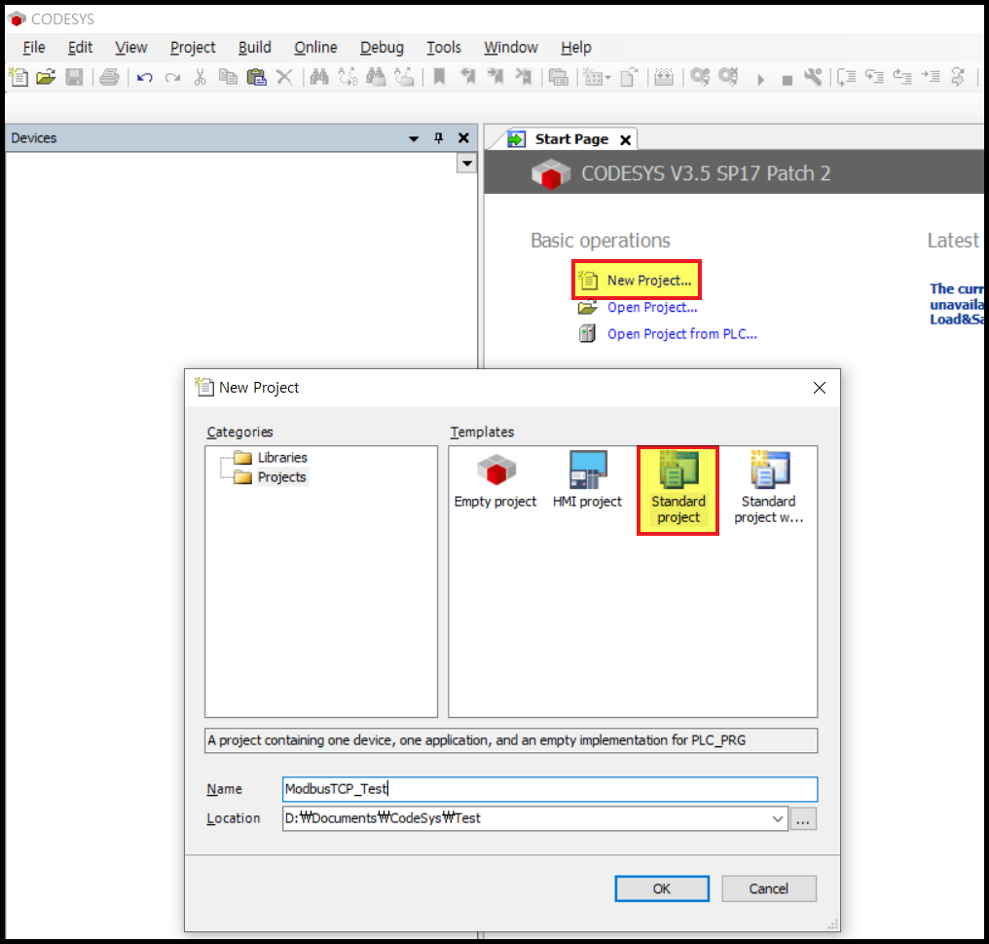Image resolution: width=989 pixels, height=944 pixels.
Task: Click Open Project from PLC... link
Action: coord(681,334)
